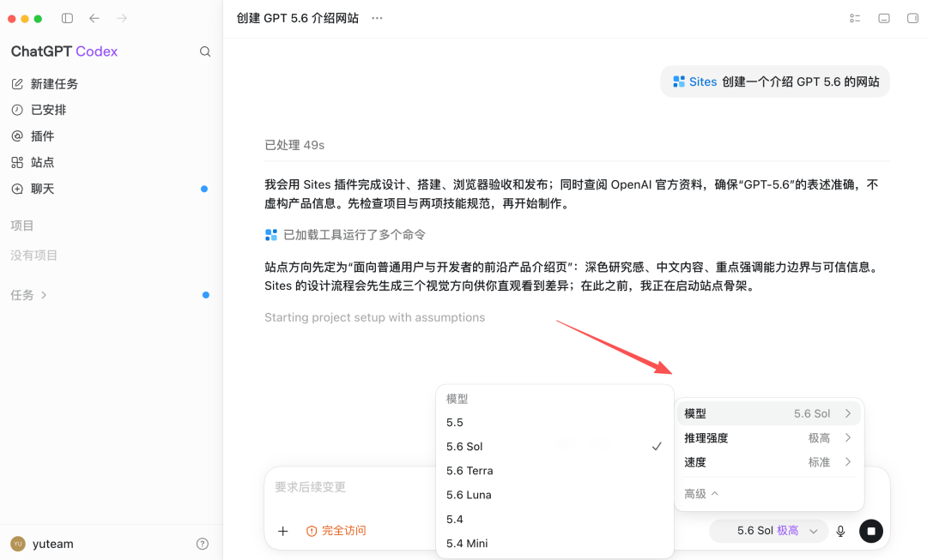The height and width of the screenshot is (560, 927).
Task: Select model 5.6 Luna
Action: (x=554, y=495)
